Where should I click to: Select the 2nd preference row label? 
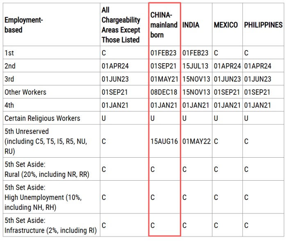10,66
